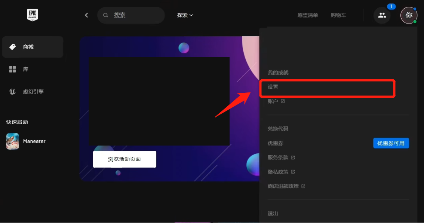Open 我的成就 in profile menu

(278, 73)
